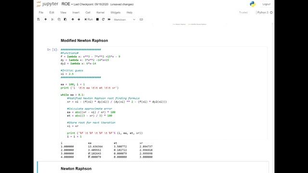Open the Help menu
The image size is (308, 173).
[129, 12]
